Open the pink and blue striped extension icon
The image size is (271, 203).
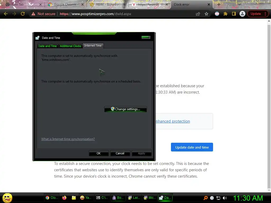217,14
